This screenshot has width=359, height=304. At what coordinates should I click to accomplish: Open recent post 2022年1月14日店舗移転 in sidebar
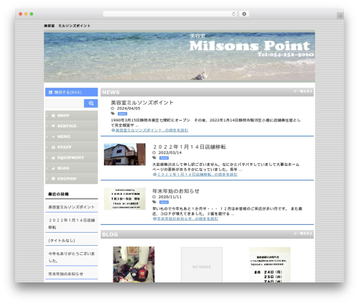72,224
